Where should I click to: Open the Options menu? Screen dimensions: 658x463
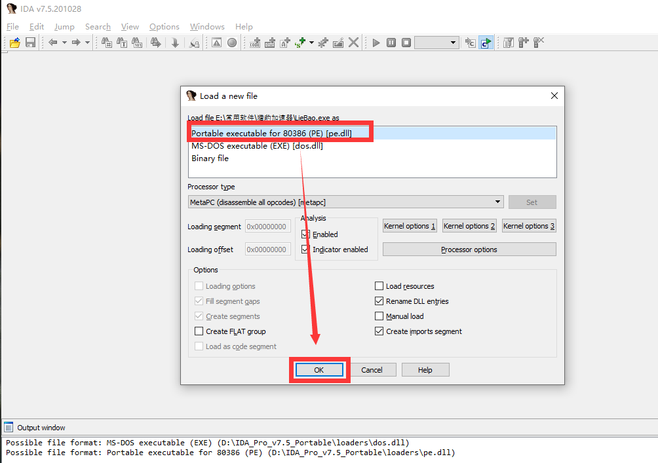tap(164, 26)
